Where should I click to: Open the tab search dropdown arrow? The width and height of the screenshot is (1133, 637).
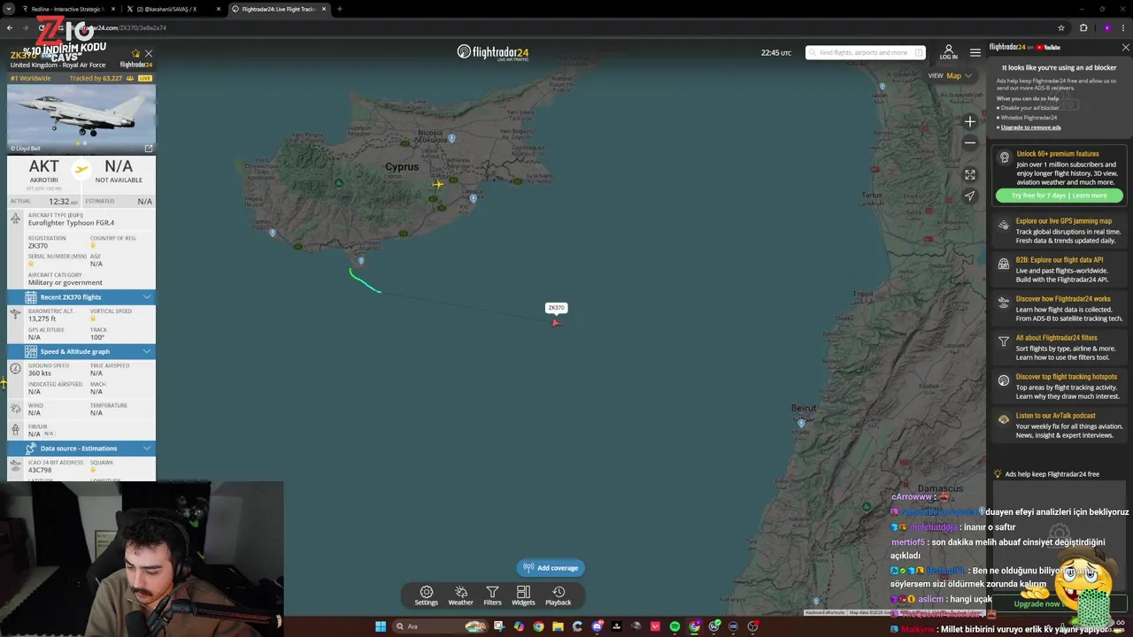[x=9, y=9]
